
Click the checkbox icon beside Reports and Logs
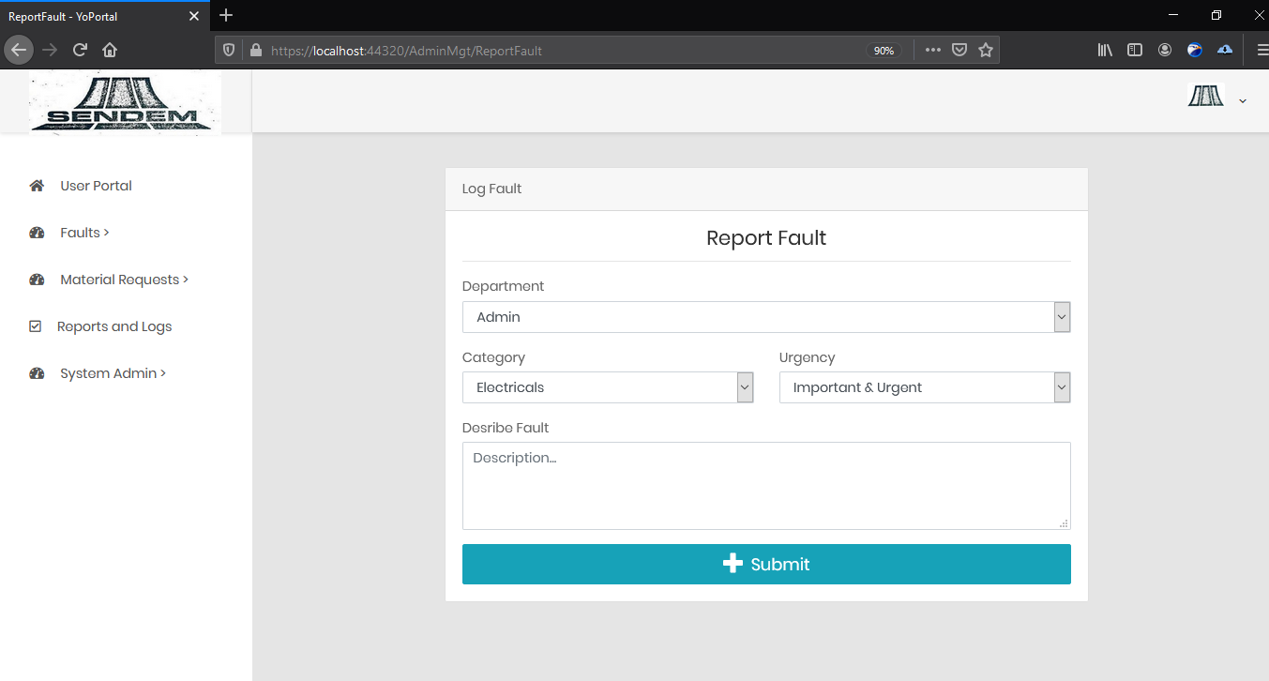(x=36, y=326)
